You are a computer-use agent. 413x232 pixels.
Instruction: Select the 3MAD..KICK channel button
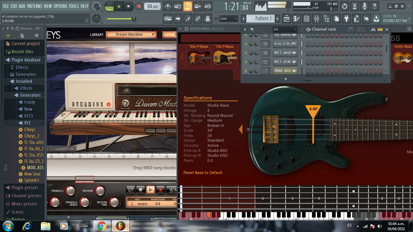click(x=285, y=71)
